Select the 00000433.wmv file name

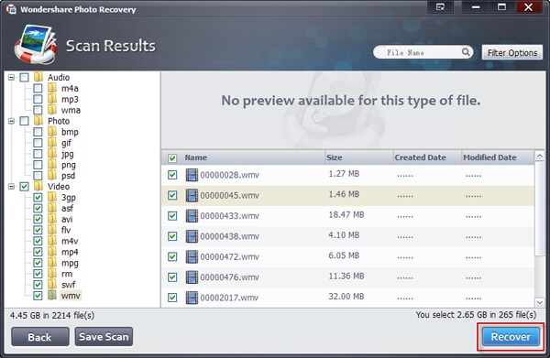coord(229,216)
